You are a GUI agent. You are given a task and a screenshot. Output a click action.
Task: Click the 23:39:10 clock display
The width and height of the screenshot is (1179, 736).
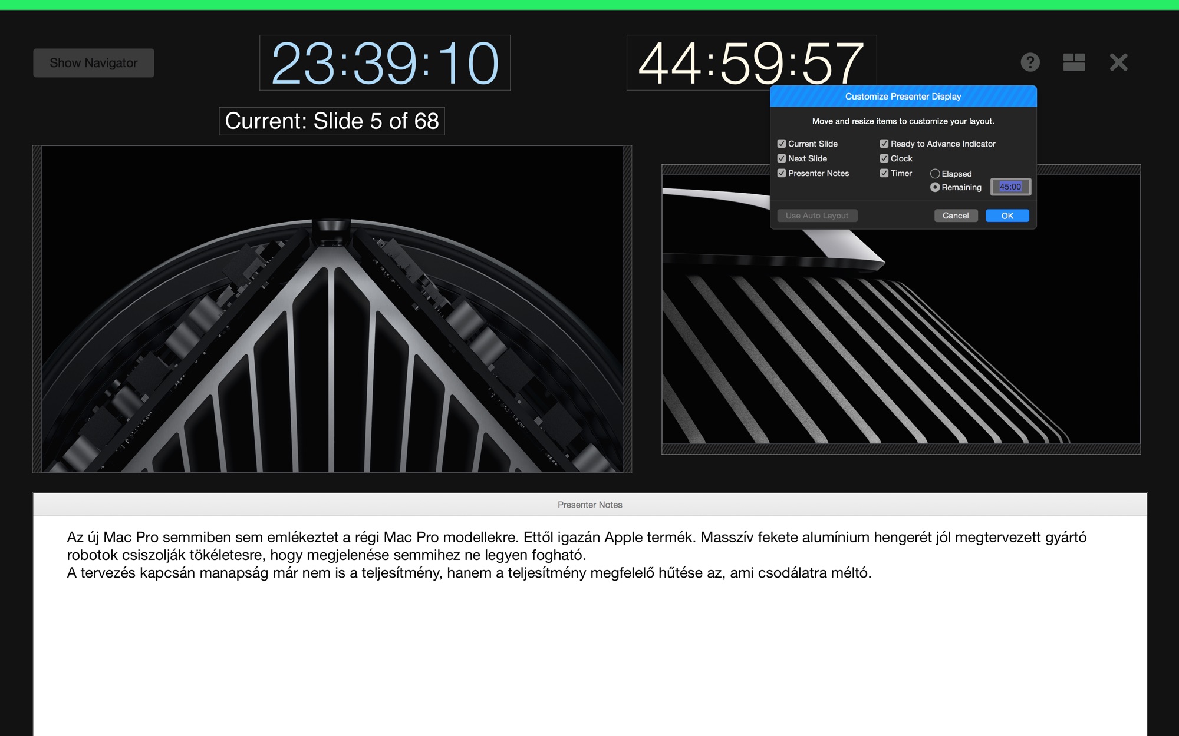pyautogui.click(x=385, y=63)
